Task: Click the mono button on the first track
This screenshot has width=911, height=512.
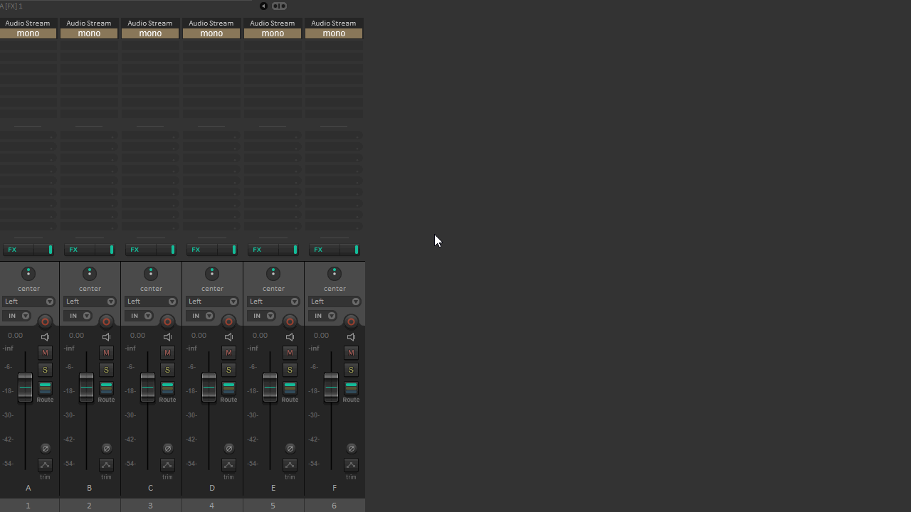Action: 28,33
